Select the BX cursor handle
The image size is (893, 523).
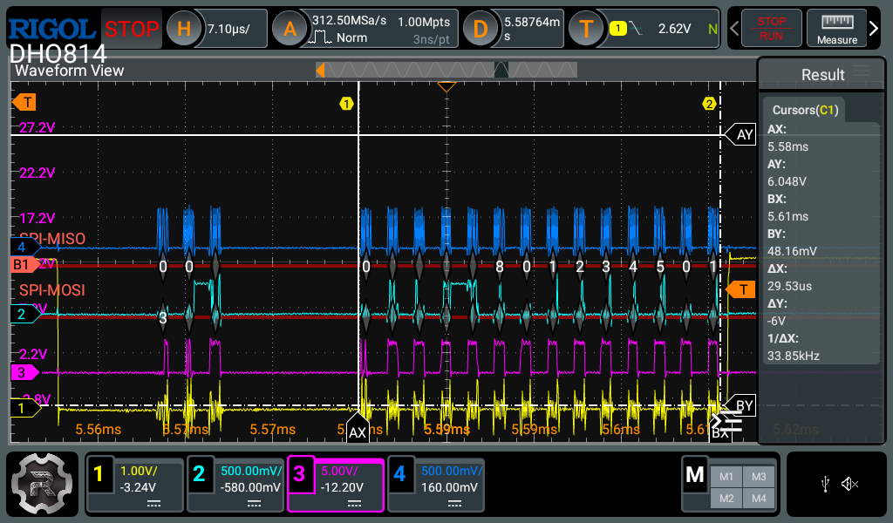[719, 432]
